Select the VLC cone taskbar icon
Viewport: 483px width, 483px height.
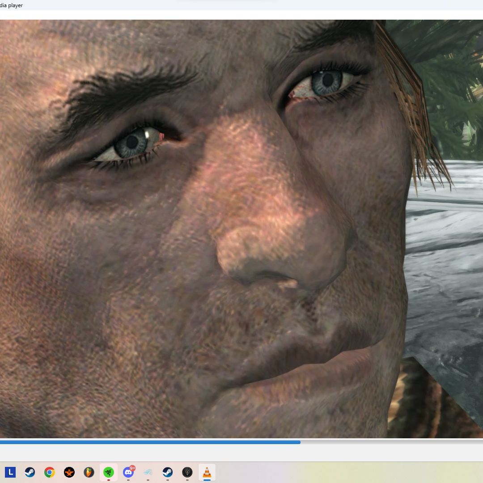(207, 472)
